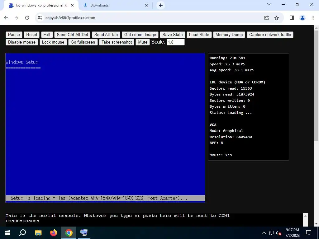Image resolution: width=319 pixels, height=239 pixels.
Task: Click the page vertical scrollbar thumb
Action: [316, 85]
